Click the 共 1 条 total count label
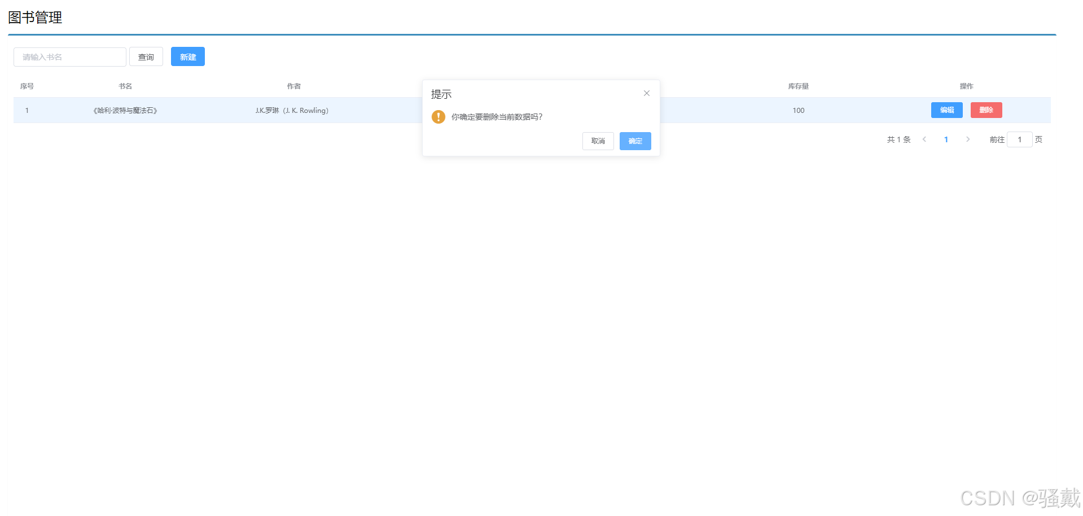The image size is (1083, 516). pos(898,139)
